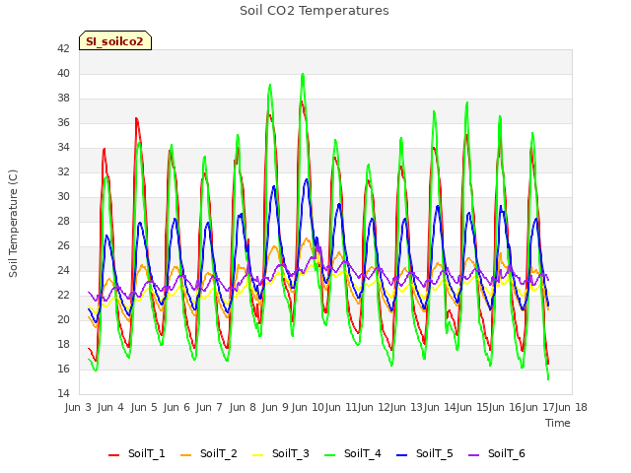Toggle the SoilT_6 legend entry
Screen dimensions: 631x473
[497, 453]
